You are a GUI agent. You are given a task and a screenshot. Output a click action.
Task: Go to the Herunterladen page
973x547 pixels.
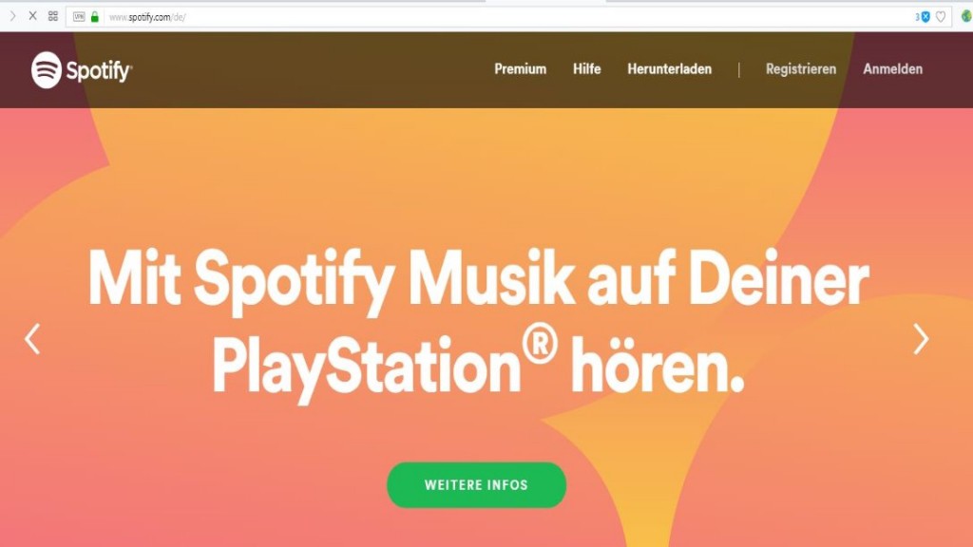click(669, 68)
